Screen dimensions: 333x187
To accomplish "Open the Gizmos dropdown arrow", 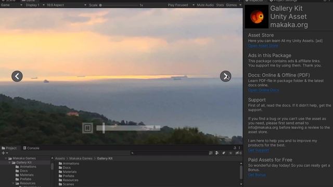I will pyautogui.click(x=240, y=5).
